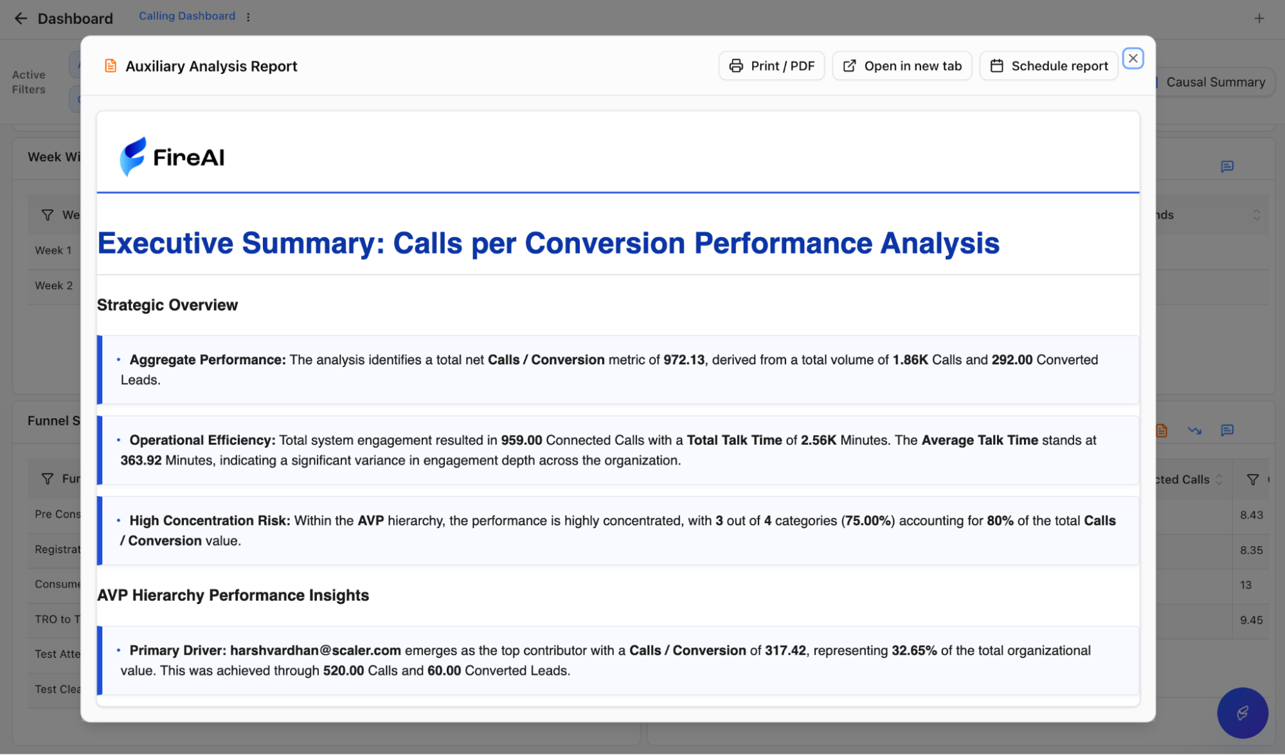This screenshot has height=755, width=1285.
Task: Click Print / PDF button
Action: (x=771, y=66)
